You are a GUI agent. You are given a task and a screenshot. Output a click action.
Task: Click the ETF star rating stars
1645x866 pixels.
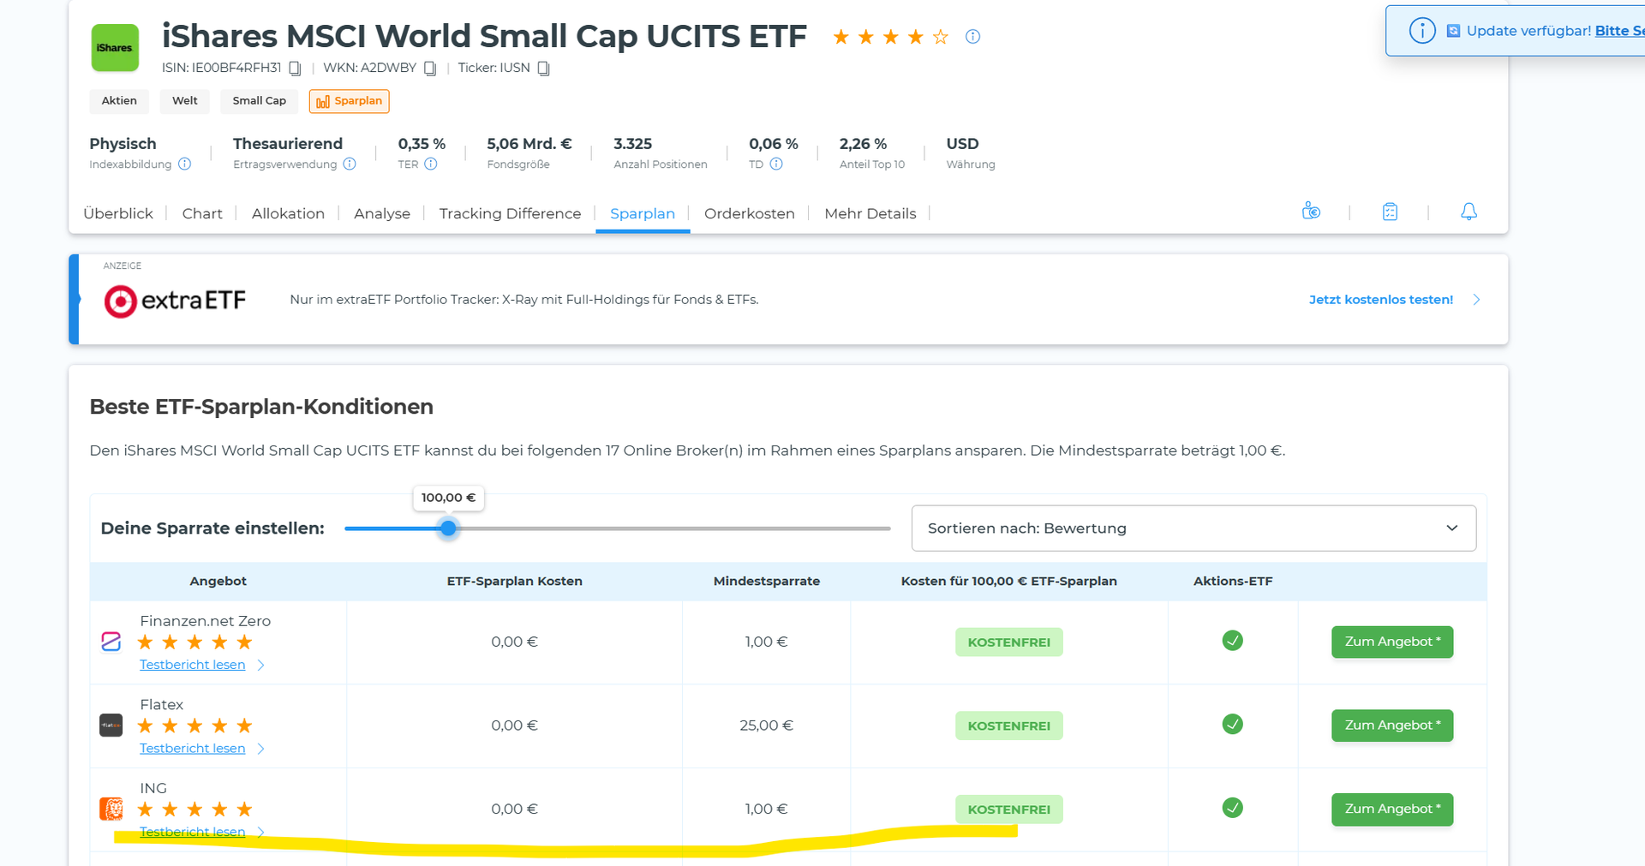pos(891,37)
